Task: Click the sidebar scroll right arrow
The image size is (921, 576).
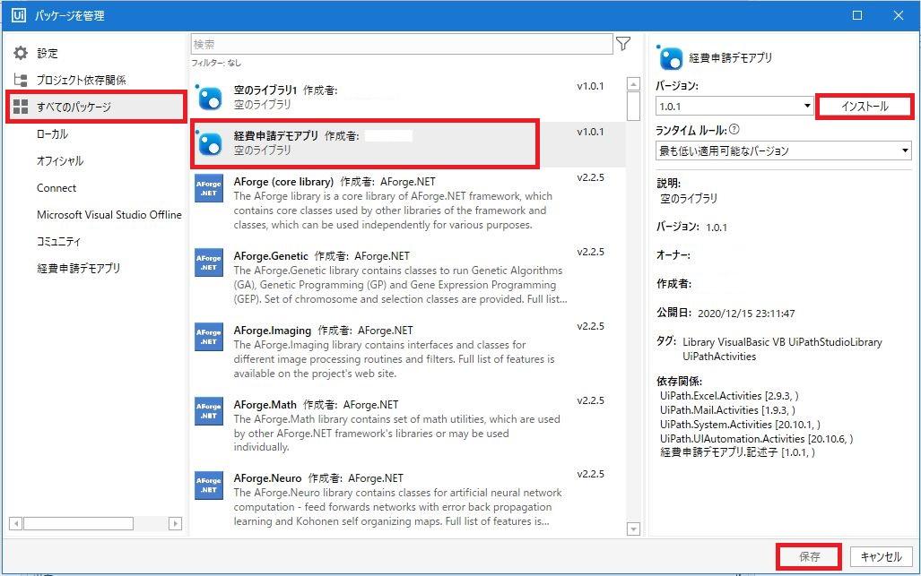Action: pyautogui.click(x=175, y=523)
